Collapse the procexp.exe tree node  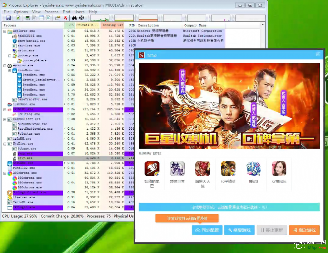[10, 56]
